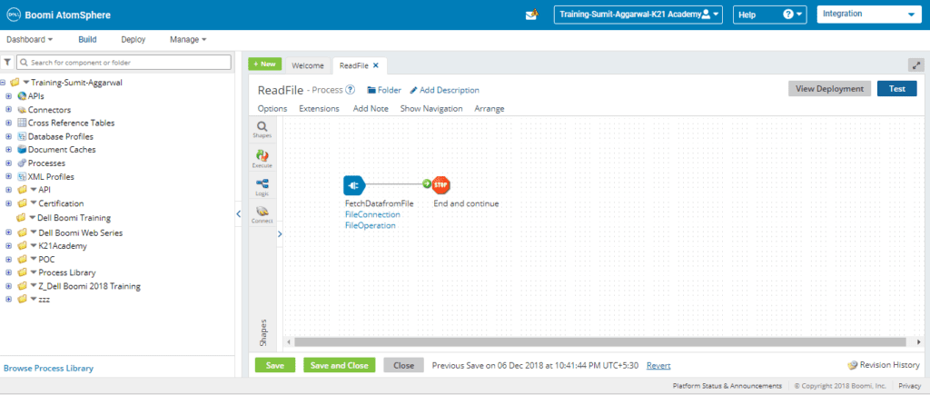Close the ReadFile tab
The height and width of the screenshot is (395, 930).
coord(375,65)
